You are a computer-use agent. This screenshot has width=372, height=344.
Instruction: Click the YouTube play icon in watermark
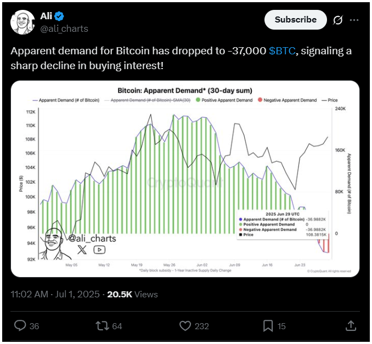tap(99, 250)
